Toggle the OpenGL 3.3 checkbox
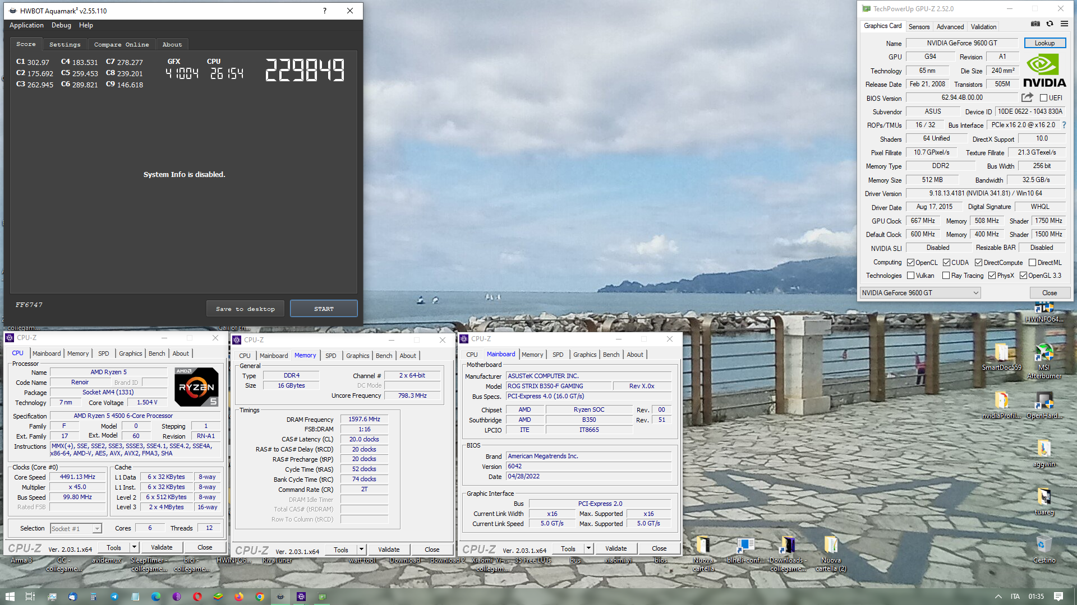This screenshot has width=1077, height=605. point(1023,276)
